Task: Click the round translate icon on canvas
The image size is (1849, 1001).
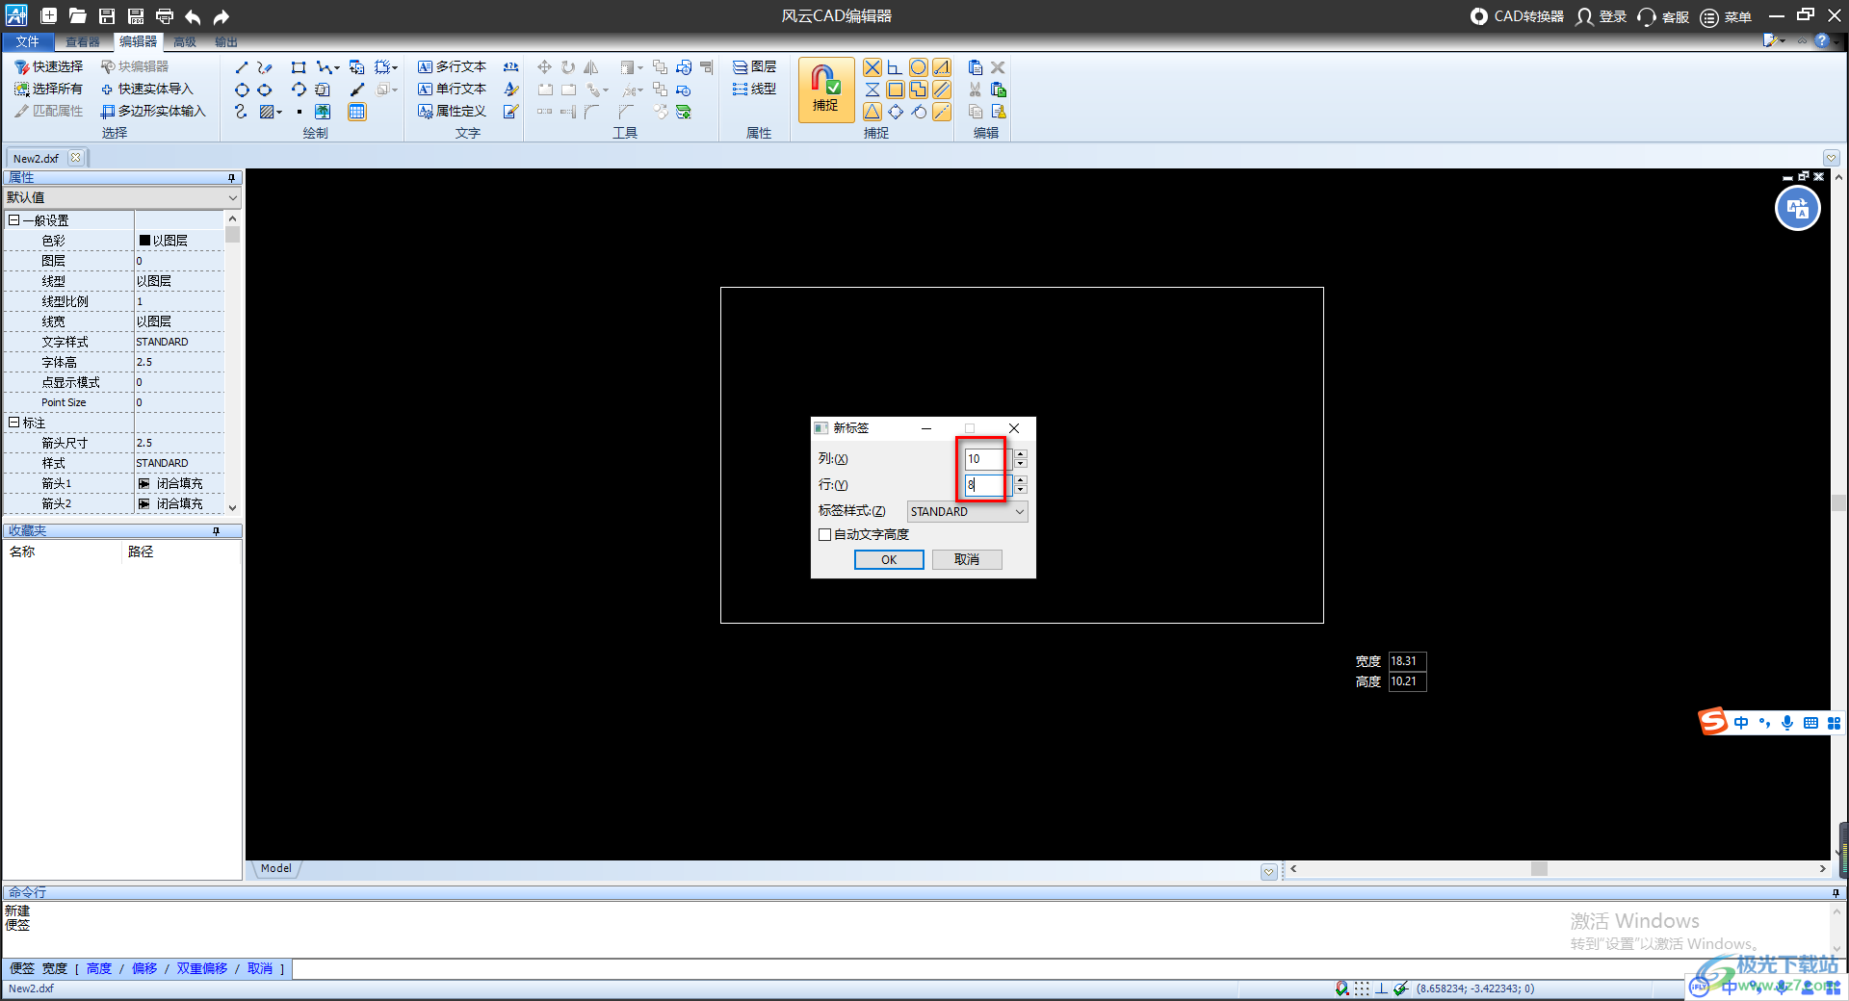Action: click(1797, 209)
